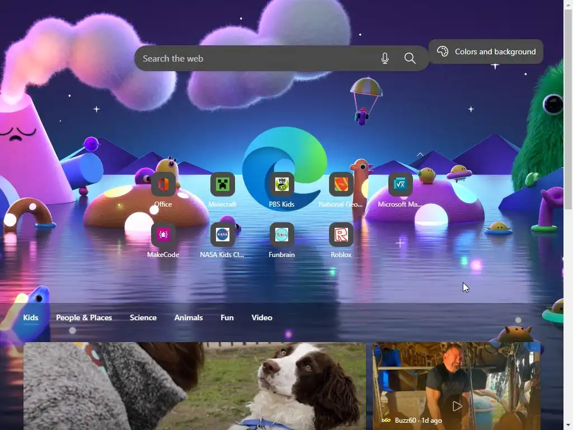Switch to the Animals tab
573x430 pixels.
coord(189,317)
